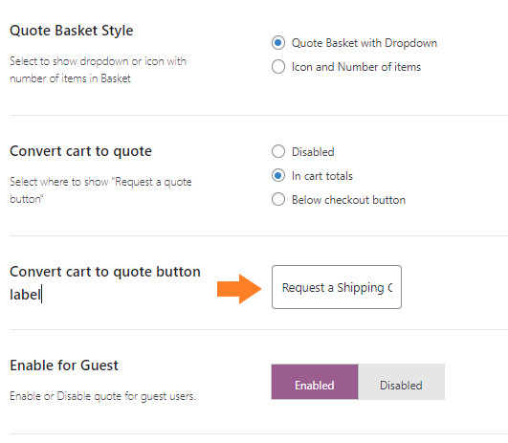Click the 'Select where to show Request a quote' description

click(100, 190)
